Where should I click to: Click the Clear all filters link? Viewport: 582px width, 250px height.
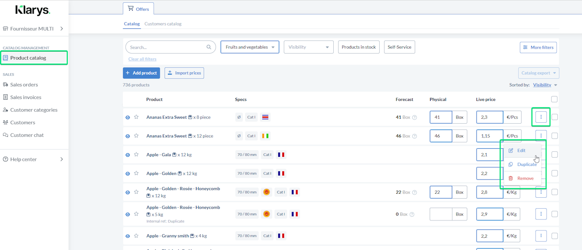click(x=142, y=59)
